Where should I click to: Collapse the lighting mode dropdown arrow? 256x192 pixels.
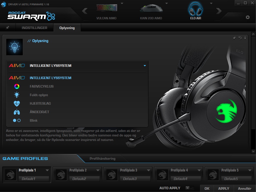point(145,66)
